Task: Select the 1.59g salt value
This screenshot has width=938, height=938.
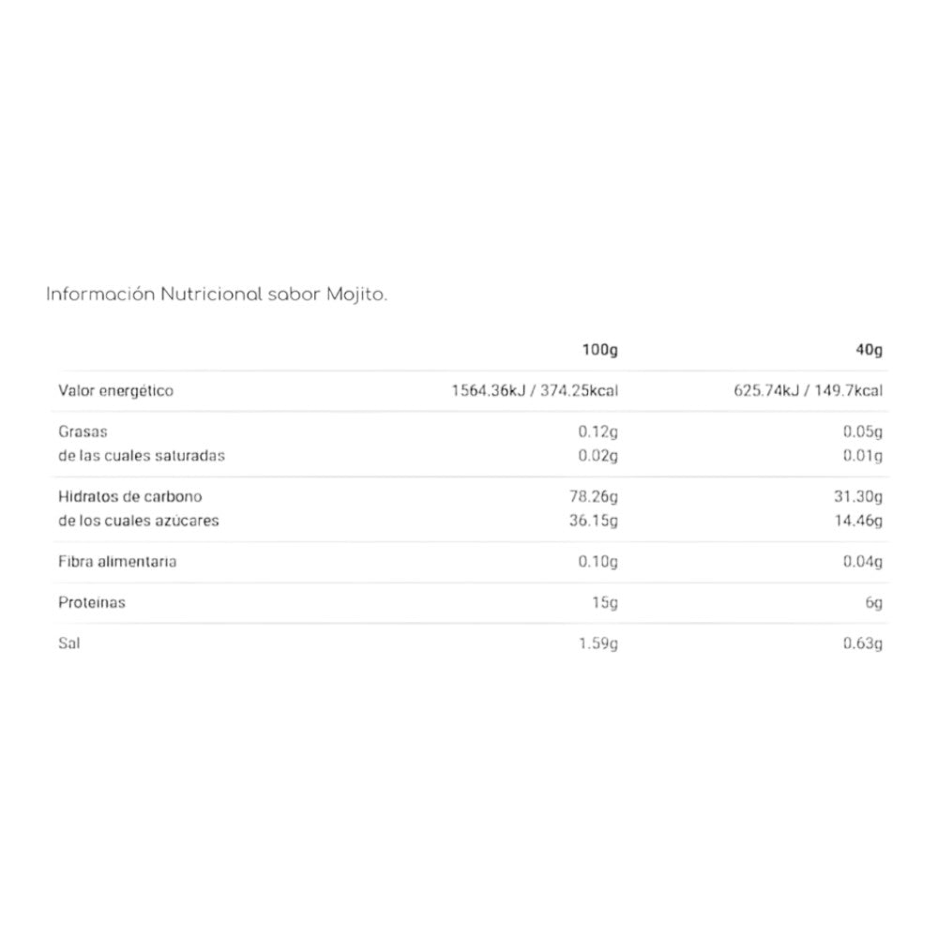Action: point(599,643)
